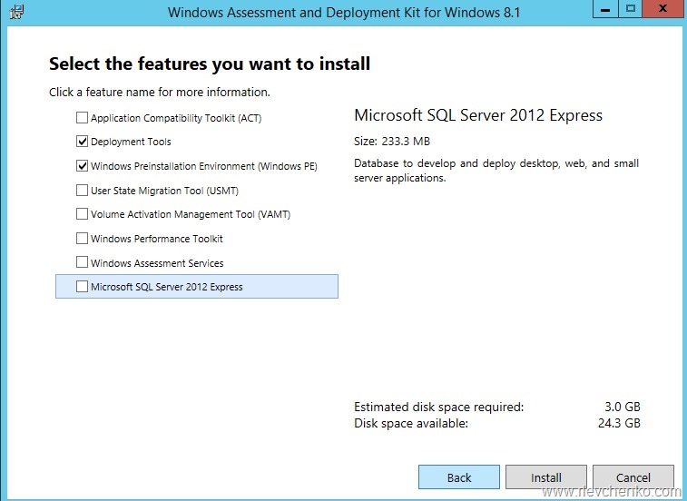Check the Windows Performance Toolkit box
The height and width of the screenshot is (501, 687).
tap(83, 239)
